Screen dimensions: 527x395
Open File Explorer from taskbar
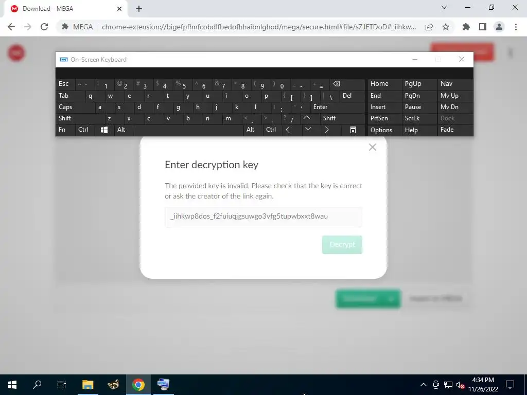[x=87, y=385]
